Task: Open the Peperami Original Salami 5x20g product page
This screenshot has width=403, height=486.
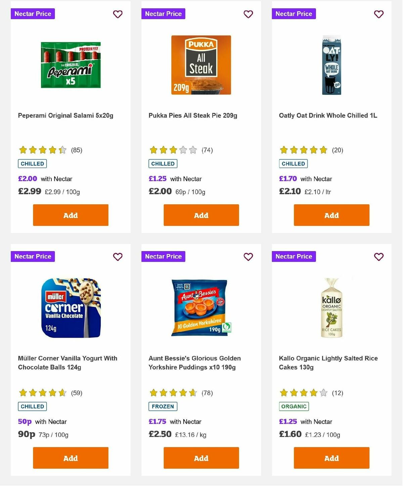Action: point(65,115)
